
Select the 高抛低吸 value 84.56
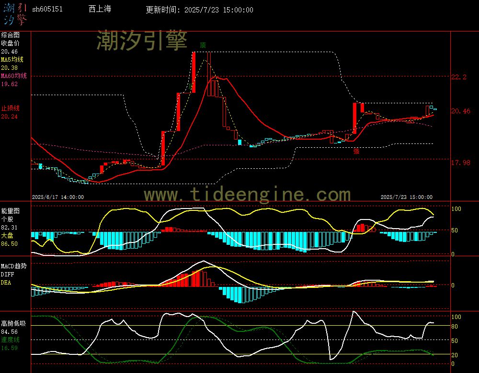(x=9, y=331)
